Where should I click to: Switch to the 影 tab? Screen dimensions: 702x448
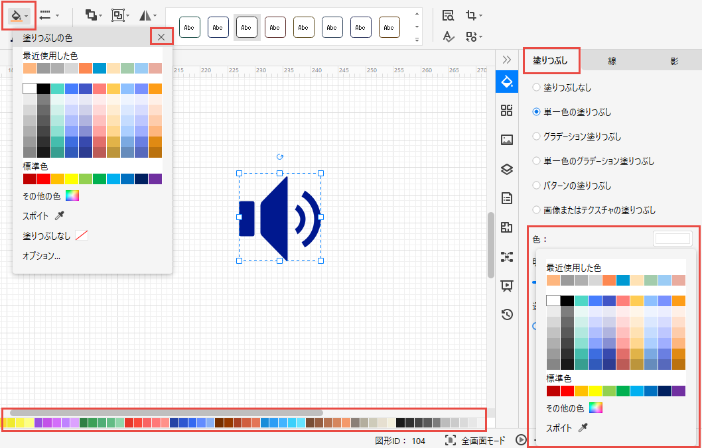point(674,61)
